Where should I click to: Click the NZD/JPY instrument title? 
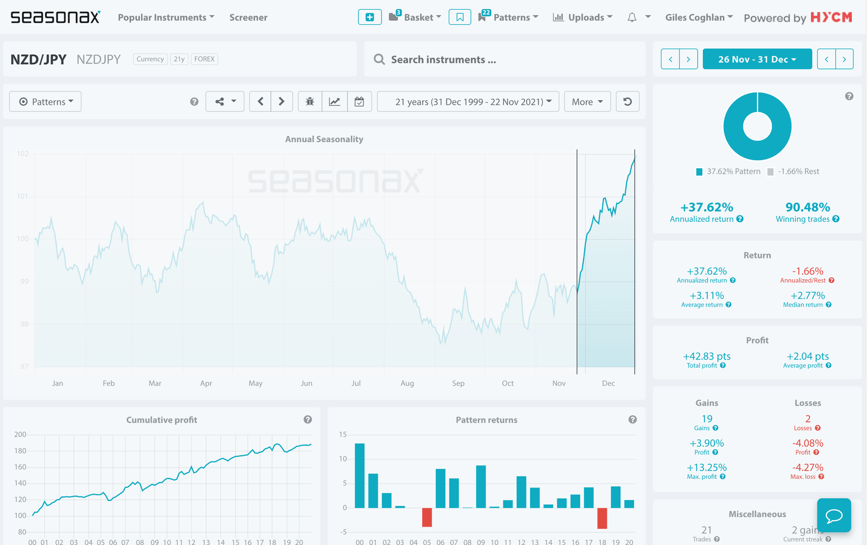38,59
